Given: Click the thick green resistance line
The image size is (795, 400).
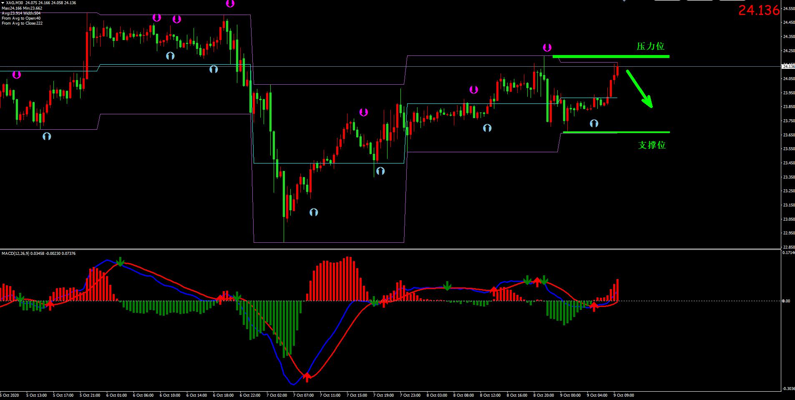Looking at the screenshot, I should [x=611, y=56].
